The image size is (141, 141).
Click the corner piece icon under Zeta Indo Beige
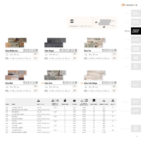tap(86, 91)
